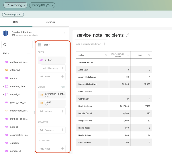Open the three-dot menu for Casebook Platform

(x=65, y=33)
